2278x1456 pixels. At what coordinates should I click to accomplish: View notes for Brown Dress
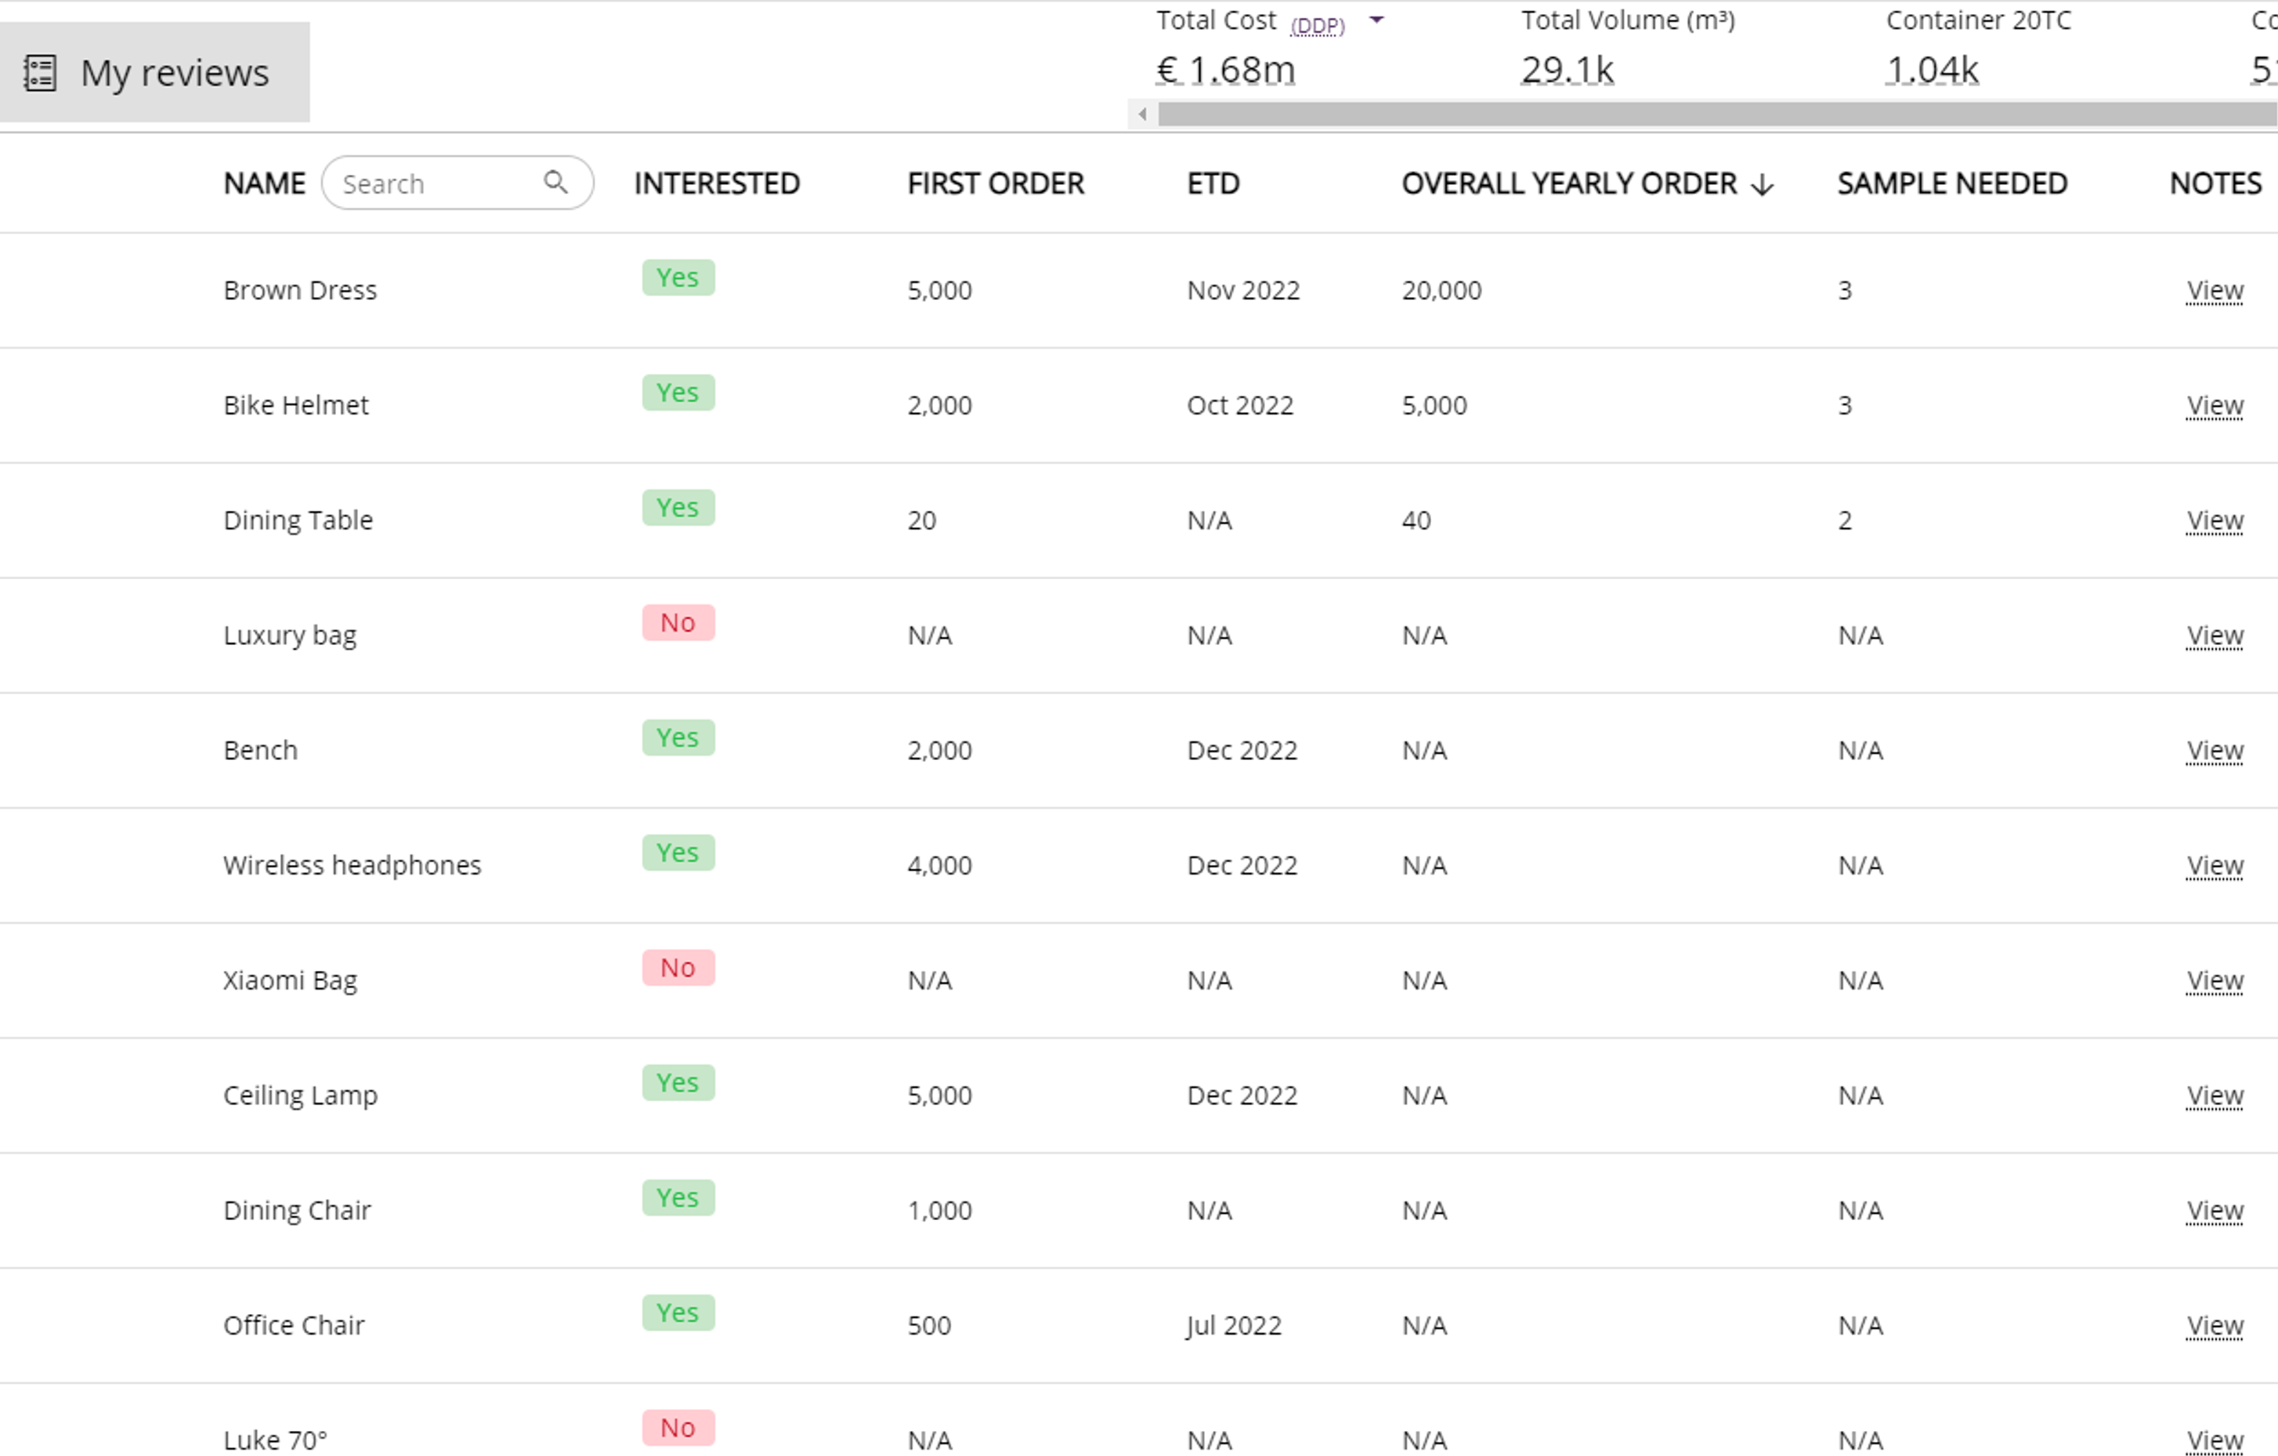click(x=2215, y=291)
